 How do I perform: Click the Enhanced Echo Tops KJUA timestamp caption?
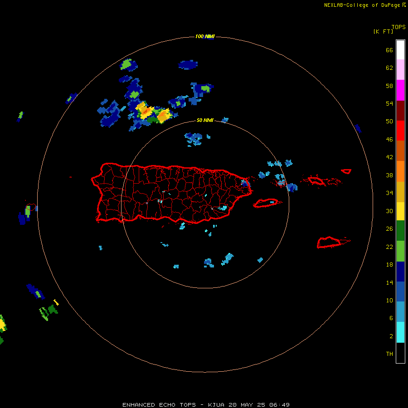206,405
